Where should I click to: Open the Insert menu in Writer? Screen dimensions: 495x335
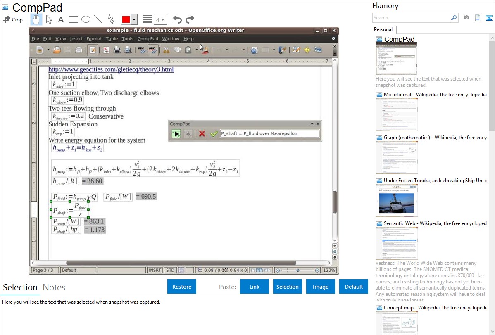click(76, 39)
